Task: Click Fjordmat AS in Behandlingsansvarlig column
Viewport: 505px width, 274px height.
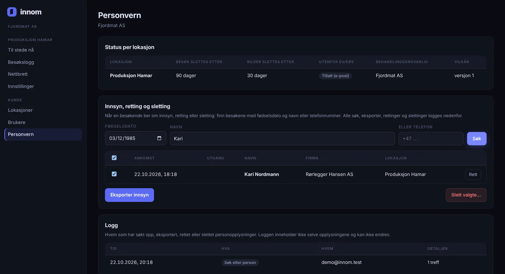Action: coord(389,76)
